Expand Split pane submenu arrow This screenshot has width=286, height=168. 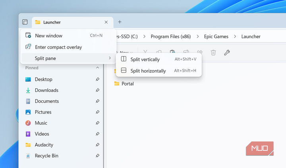[x=110, y=58]
